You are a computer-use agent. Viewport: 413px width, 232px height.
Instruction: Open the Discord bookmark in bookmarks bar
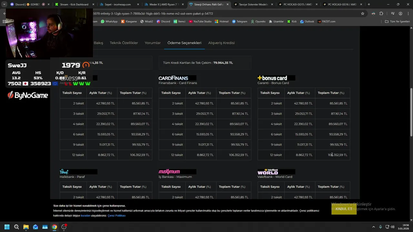click(x=163, y=22)
